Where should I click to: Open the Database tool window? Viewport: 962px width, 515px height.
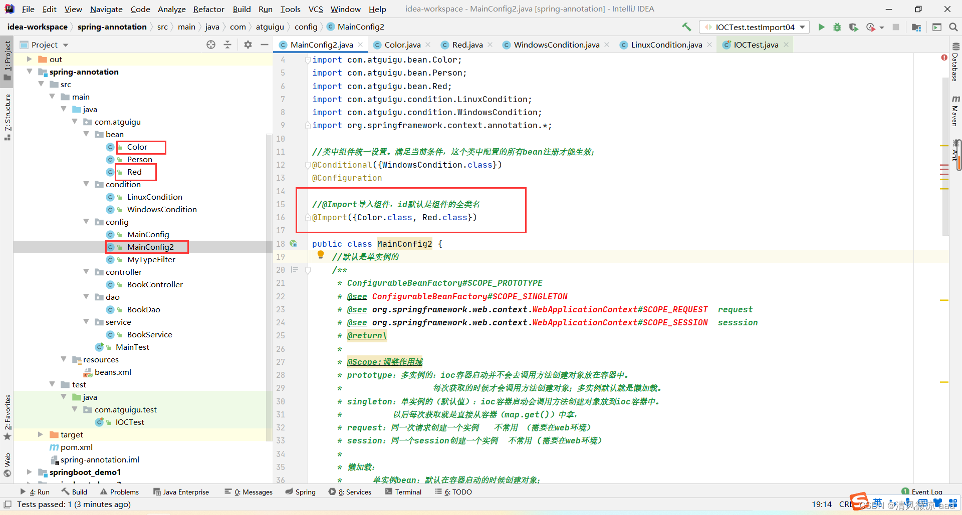coord(955,63)
